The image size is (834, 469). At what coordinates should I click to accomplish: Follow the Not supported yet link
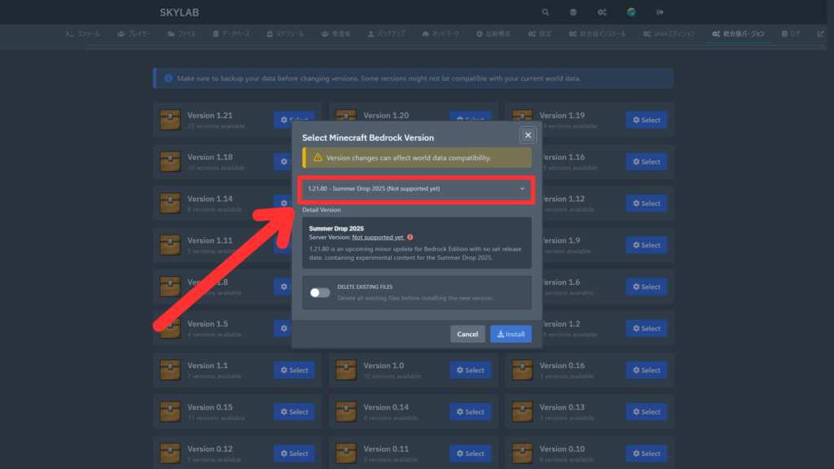pyautogui.click(x=378, y=237)
